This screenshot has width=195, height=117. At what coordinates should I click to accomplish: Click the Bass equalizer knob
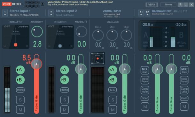click(x=98, y=35)
